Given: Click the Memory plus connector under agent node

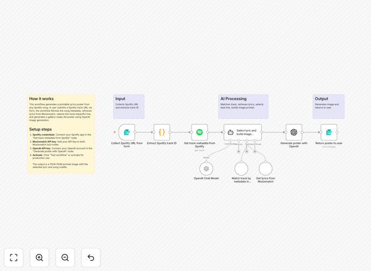Looking at the screenshot, I should [x=239, y=151].
